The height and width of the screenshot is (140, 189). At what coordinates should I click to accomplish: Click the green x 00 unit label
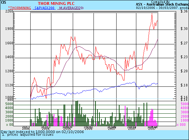click(x=10, y=125)
